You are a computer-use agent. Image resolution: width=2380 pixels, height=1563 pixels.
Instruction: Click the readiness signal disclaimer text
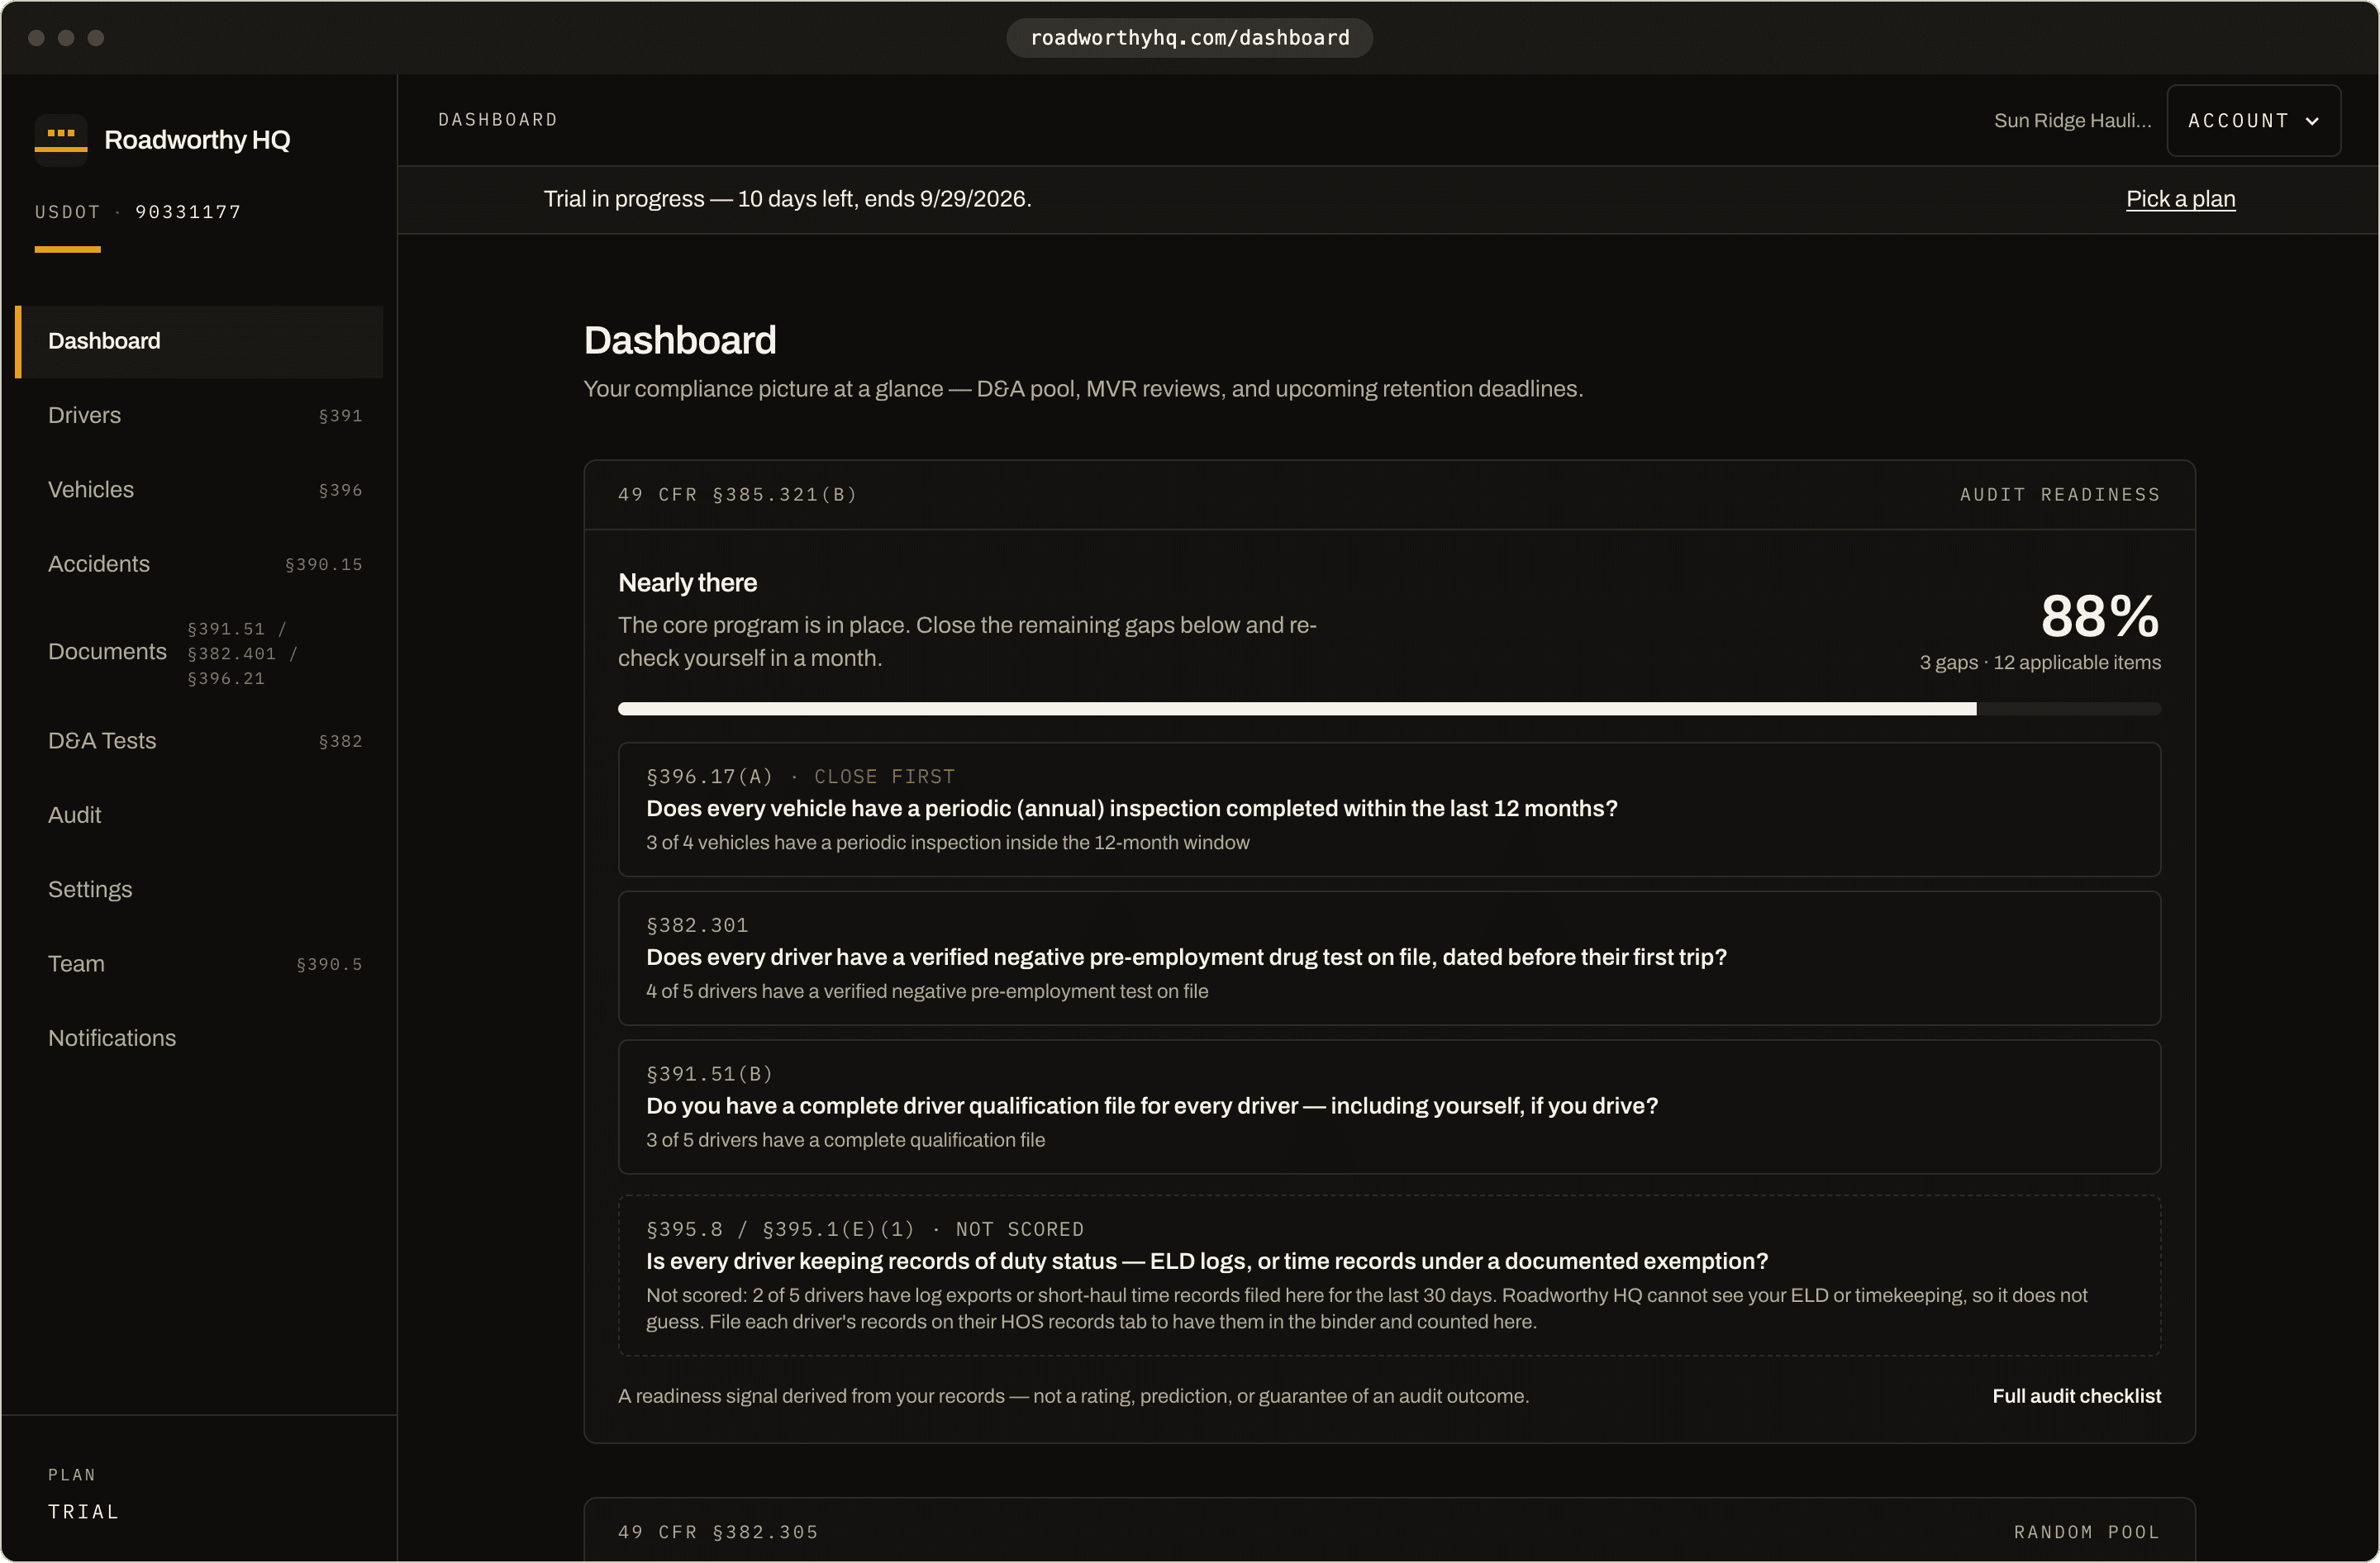click(1073, 1396)
